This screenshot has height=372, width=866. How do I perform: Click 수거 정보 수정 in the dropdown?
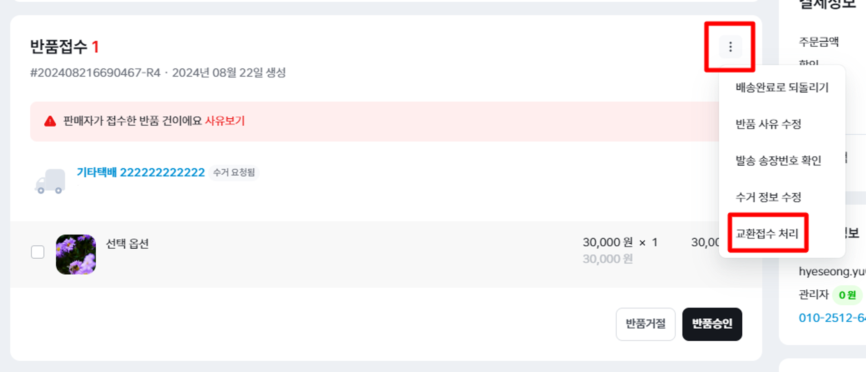point(768,198)
